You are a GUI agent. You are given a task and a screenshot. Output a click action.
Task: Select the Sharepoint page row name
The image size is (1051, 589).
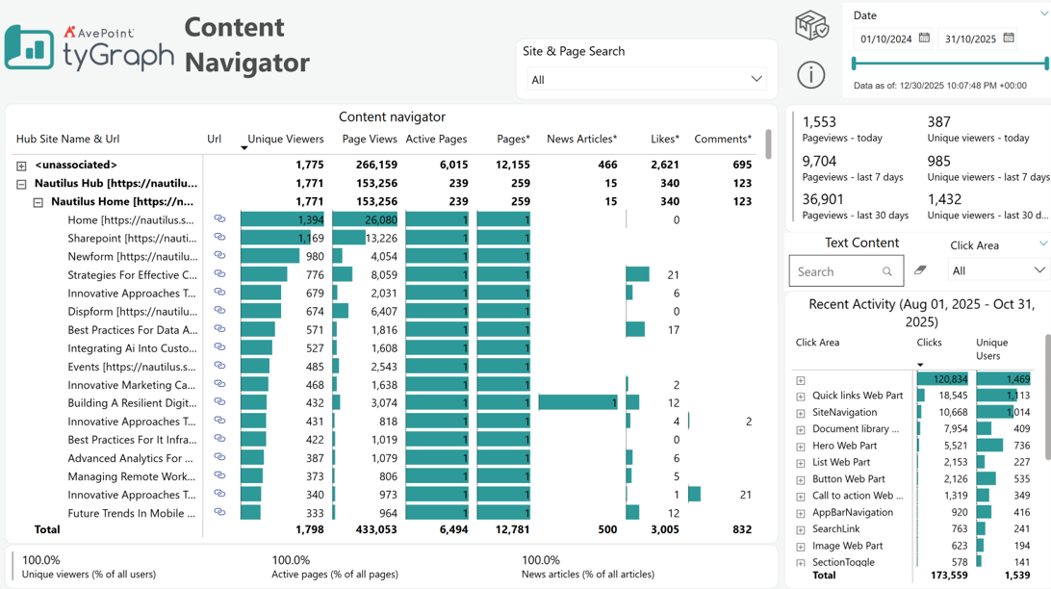point(132,238)
